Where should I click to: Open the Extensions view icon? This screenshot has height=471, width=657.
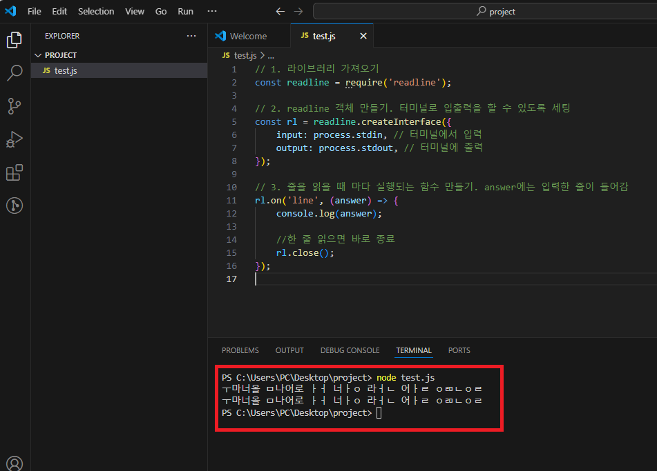click(15, 172)
